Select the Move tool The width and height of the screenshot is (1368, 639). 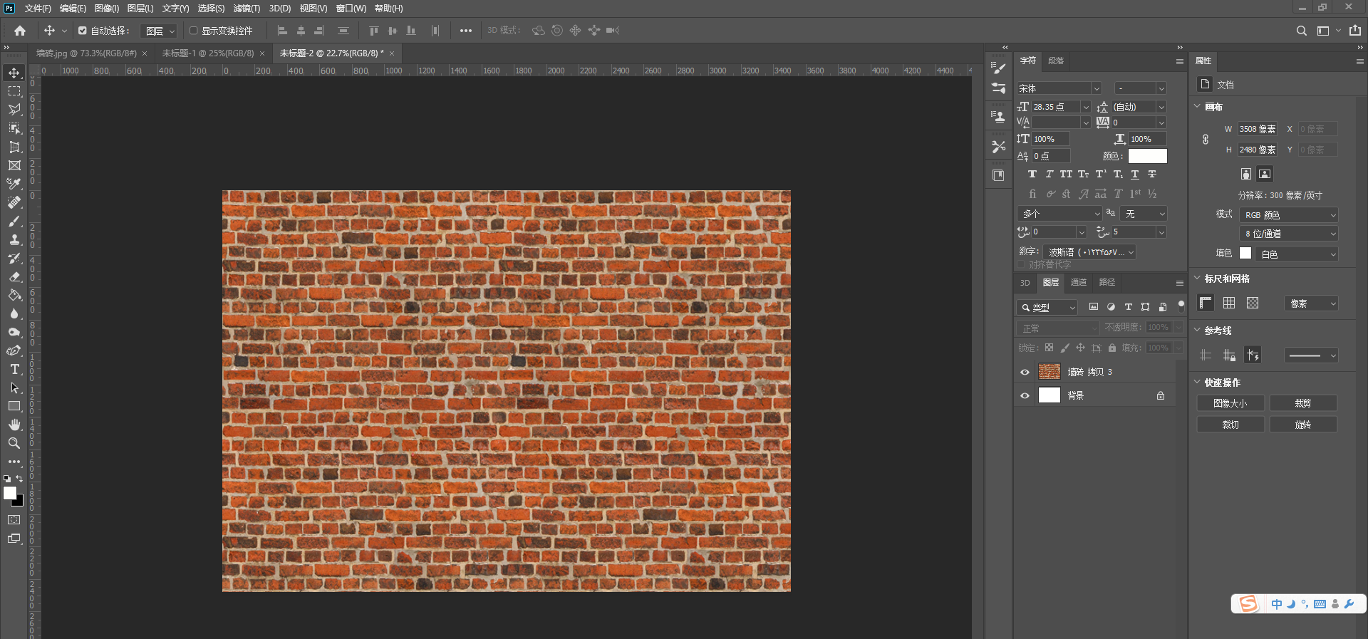point(14,73)
